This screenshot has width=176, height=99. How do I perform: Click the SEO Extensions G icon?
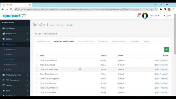(x=4, y=80)
